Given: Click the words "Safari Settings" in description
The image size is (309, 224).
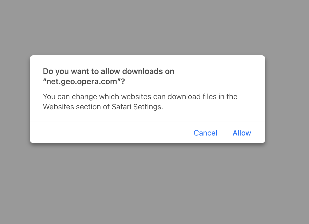Looking at the screenshot, I should click(137, 107).
